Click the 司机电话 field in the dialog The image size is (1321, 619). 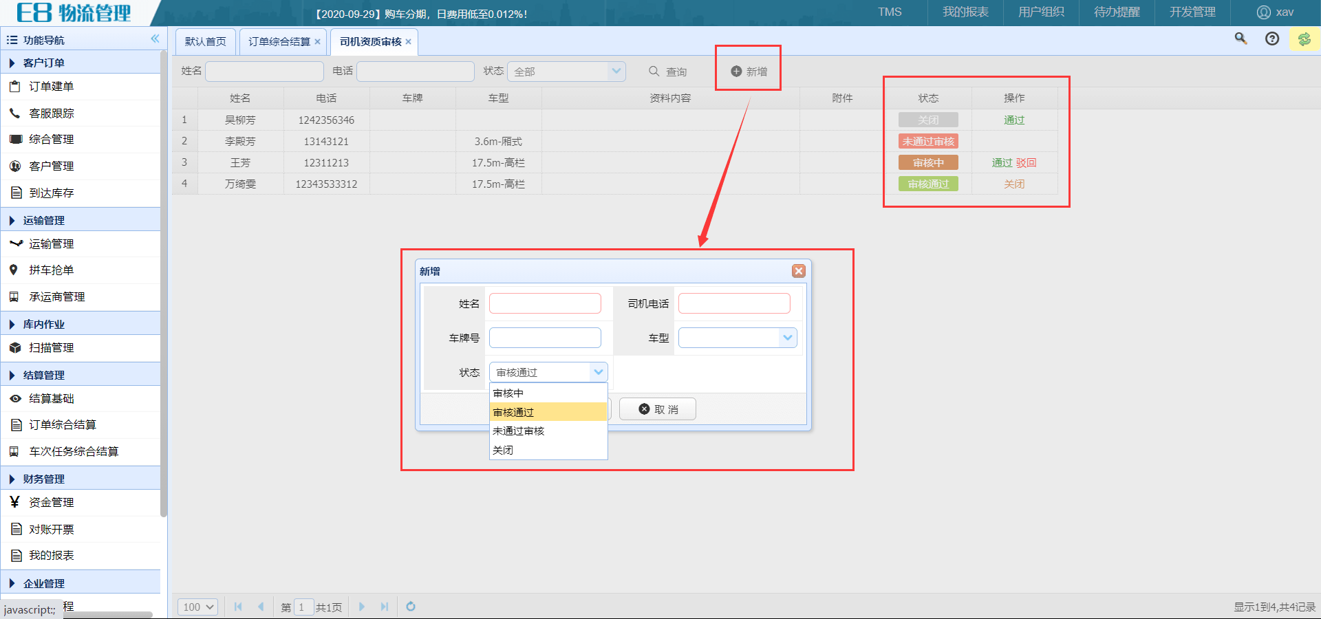pyautogui.click(x=734, y=303)
